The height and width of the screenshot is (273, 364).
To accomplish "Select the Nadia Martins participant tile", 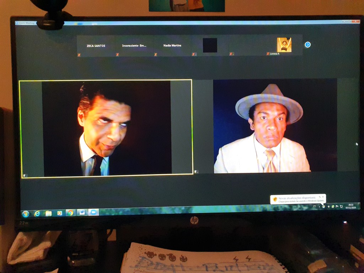I will [x=172, y=45].
